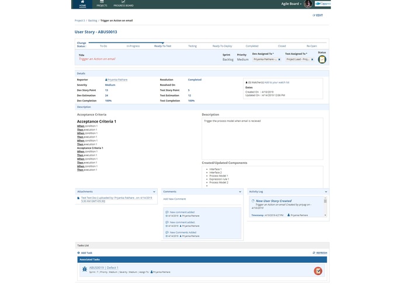
Task: Click the Edit button for the user story
Action: [x=318, y=15]
